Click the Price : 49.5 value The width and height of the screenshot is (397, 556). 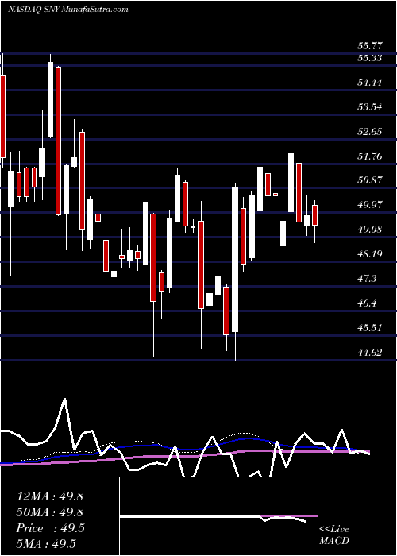pos(50,528)
